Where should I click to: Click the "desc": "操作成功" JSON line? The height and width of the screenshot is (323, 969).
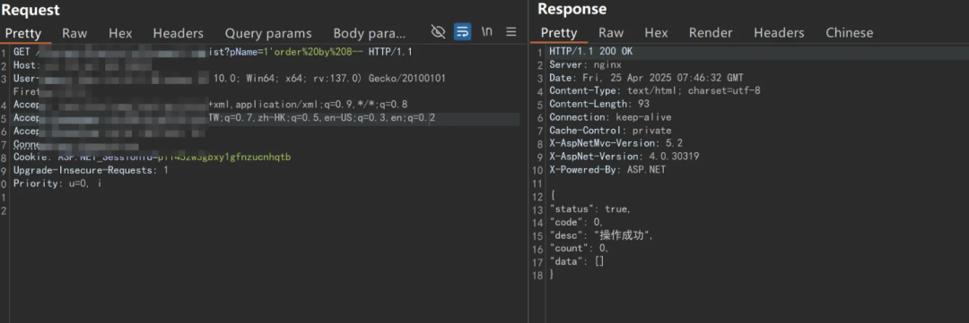(601, 234)
